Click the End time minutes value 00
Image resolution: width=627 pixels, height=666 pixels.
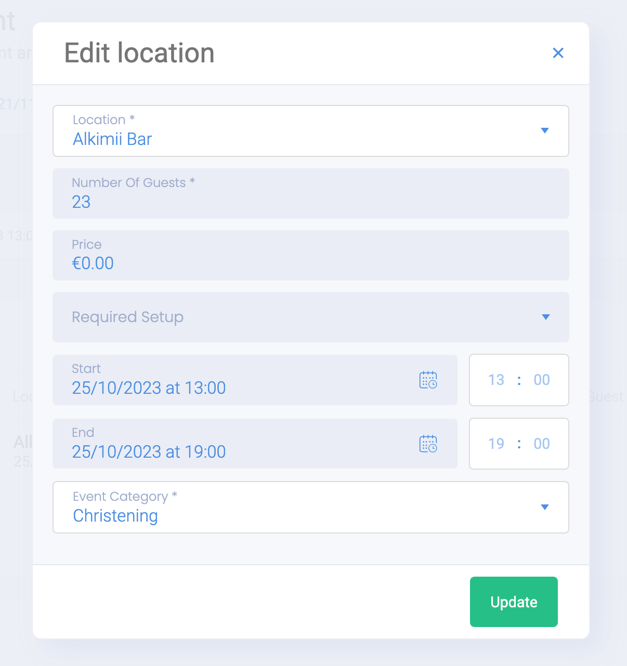pos(542,444)
